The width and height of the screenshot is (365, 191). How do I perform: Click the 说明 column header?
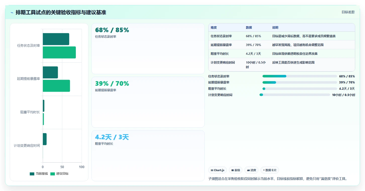tap(275, 27)
